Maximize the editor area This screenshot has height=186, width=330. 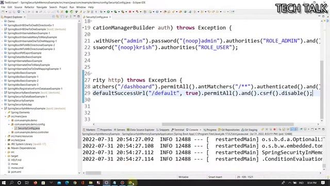pyautogui.click(x=323, y=17)
